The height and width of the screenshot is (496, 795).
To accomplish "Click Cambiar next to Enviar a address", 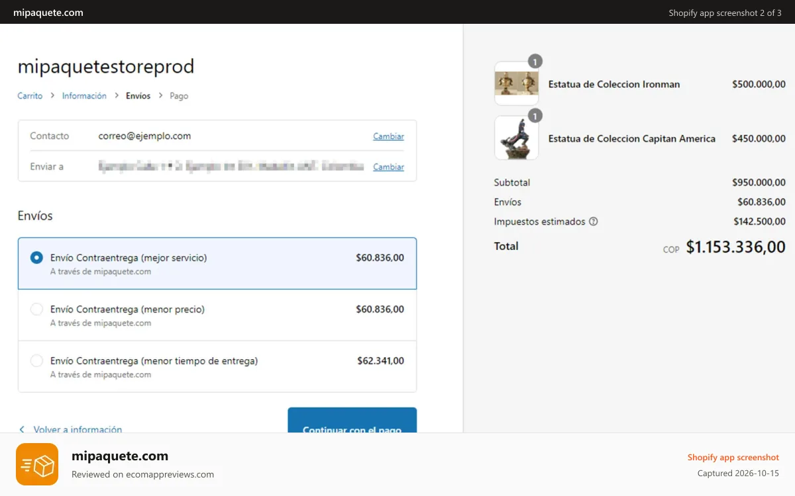I will [388, 167].
